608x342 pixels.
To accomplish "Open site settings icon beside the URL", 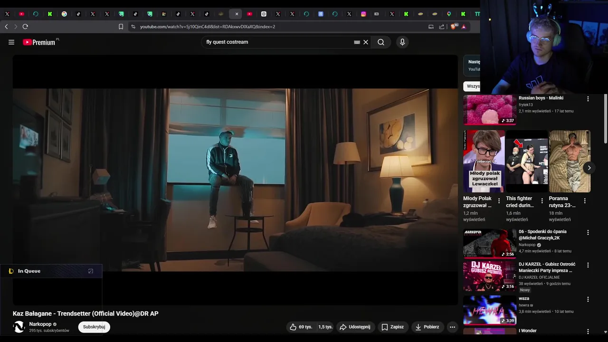I will [133, 27].
